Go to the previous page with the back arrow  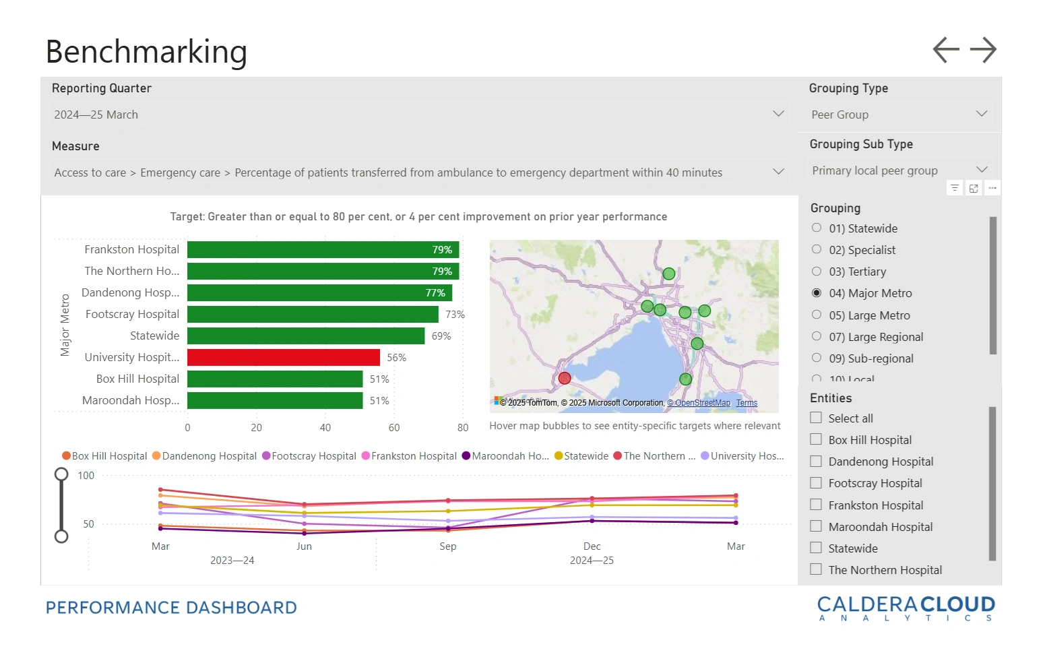[x=946, y=50]
